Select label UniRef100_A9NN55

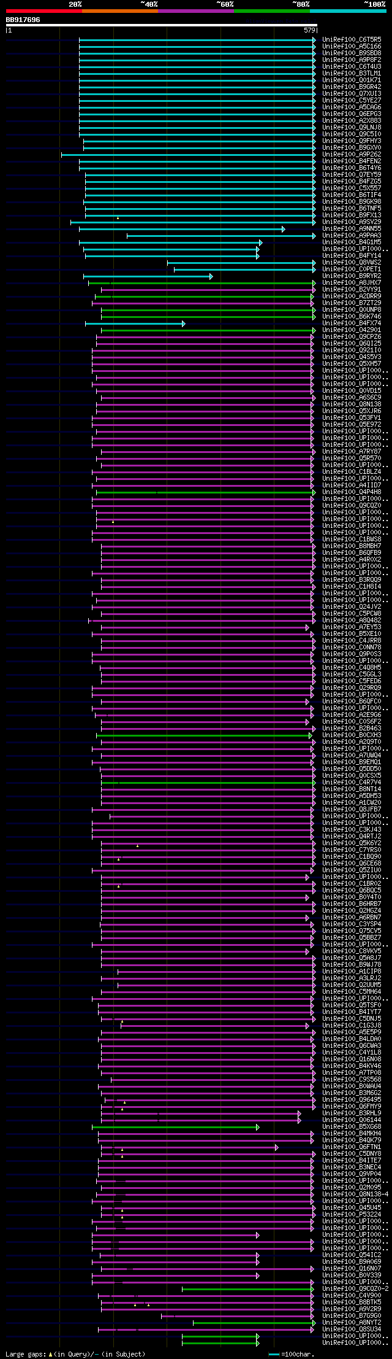click(352, 229)
